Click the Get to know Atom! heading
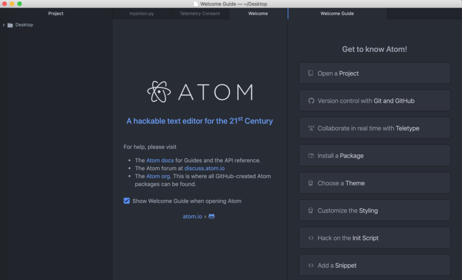Viewport: 462px width, 280px height. (x=374, y=49)
